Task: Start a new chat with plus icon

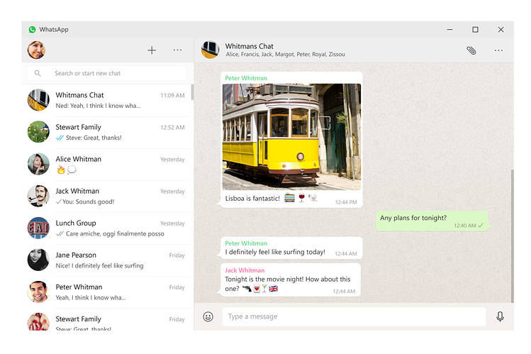Action: tap(152, 50)
